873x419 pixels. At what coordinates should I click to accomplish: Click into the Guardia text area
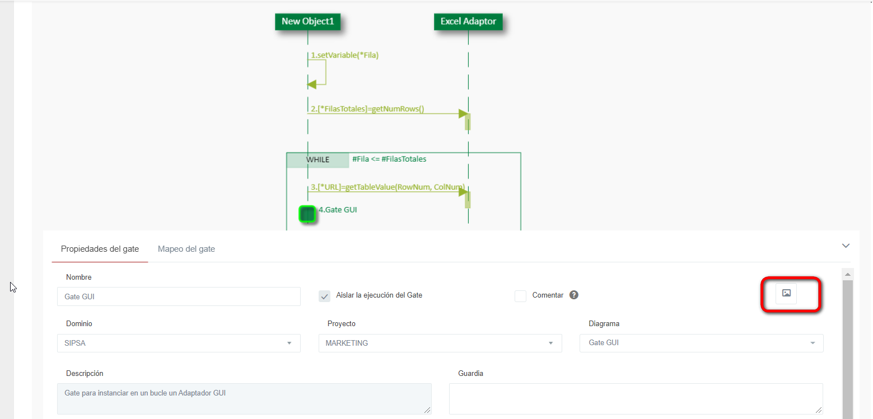pos(636,398)
